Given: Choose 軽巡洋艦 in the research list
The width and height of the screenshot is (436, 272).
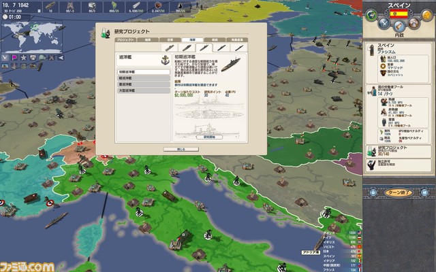Looking at the screenshot, I should coord(144,78).
